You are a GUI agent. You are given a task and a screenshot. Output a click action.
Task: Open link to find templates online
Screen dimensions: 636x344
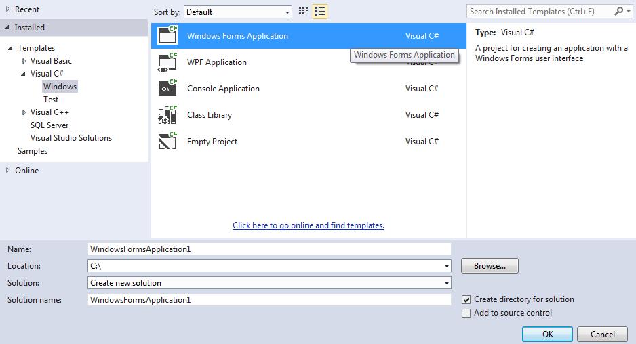click(x=309, y=225)
